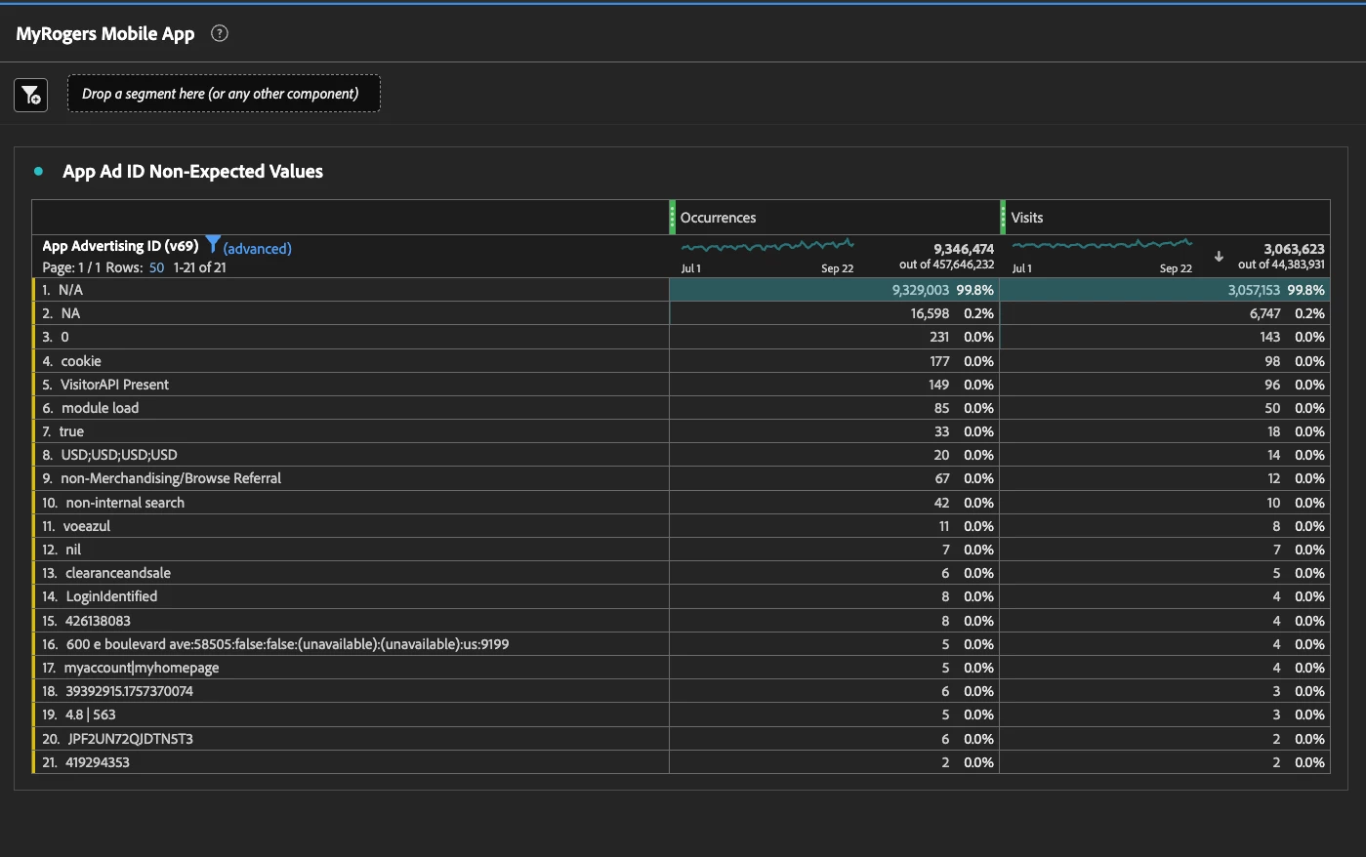Click the sort arrow in Visits column
1366x857 pixels.
[1219, 257]
